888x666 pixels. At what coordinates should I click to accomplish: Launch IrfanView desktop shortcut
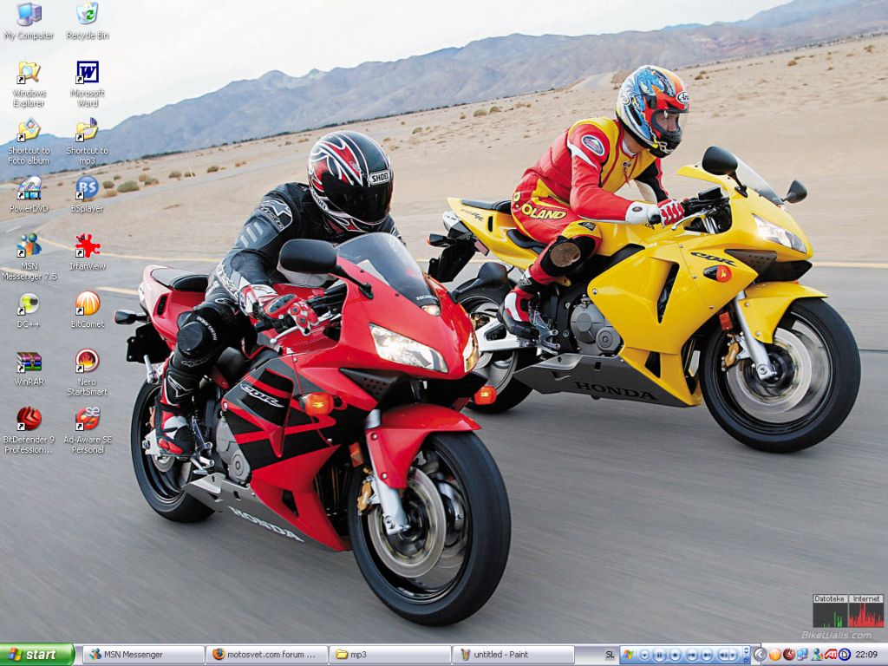tap(88, 252)
